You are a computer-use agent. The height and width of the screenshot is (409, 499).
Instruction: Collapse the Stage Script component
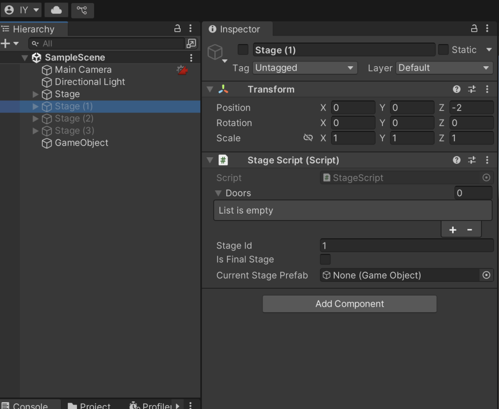(x=210, y=160)
